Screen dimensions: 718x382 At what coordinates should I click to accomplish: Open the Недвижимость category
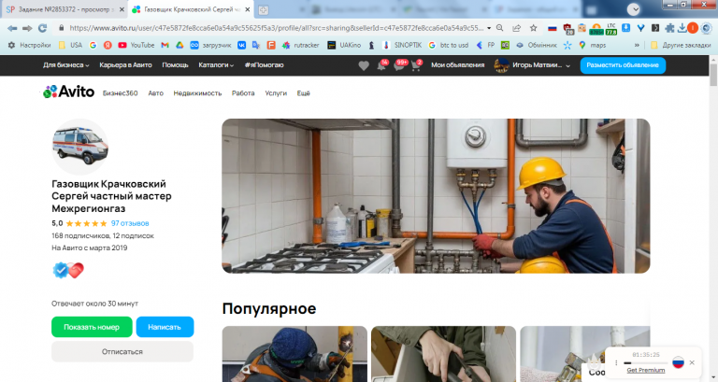tap(197, 92)
